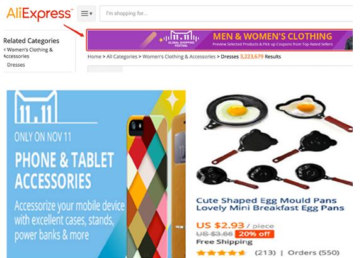Click the bear-shaped egg pan picture
The width and height of the screenshot is (361, 258).
313,111
